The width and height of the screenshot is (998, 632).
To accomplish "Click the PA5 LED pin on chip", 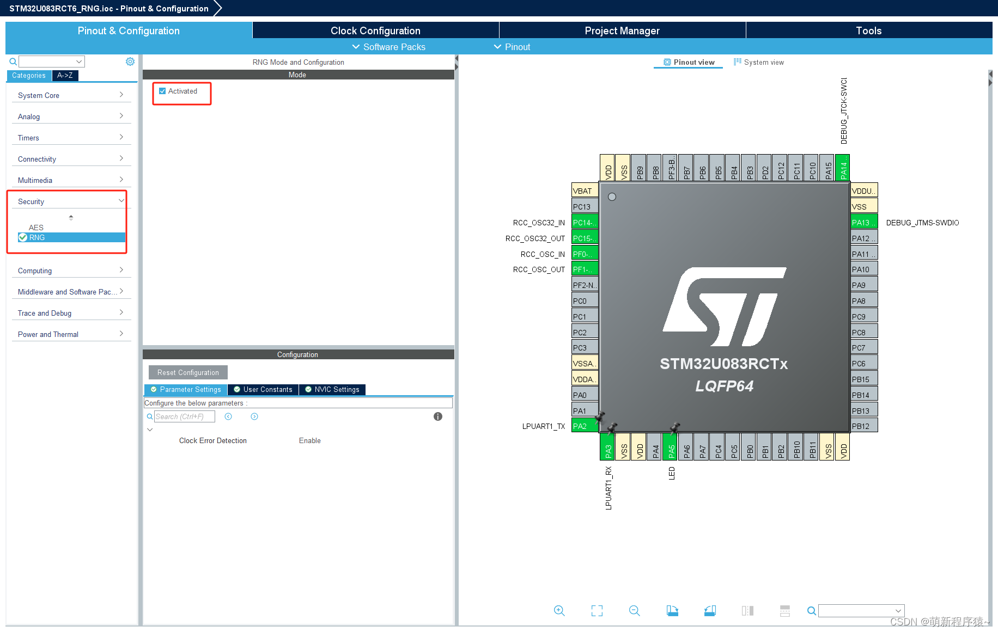I will [671, 447].
